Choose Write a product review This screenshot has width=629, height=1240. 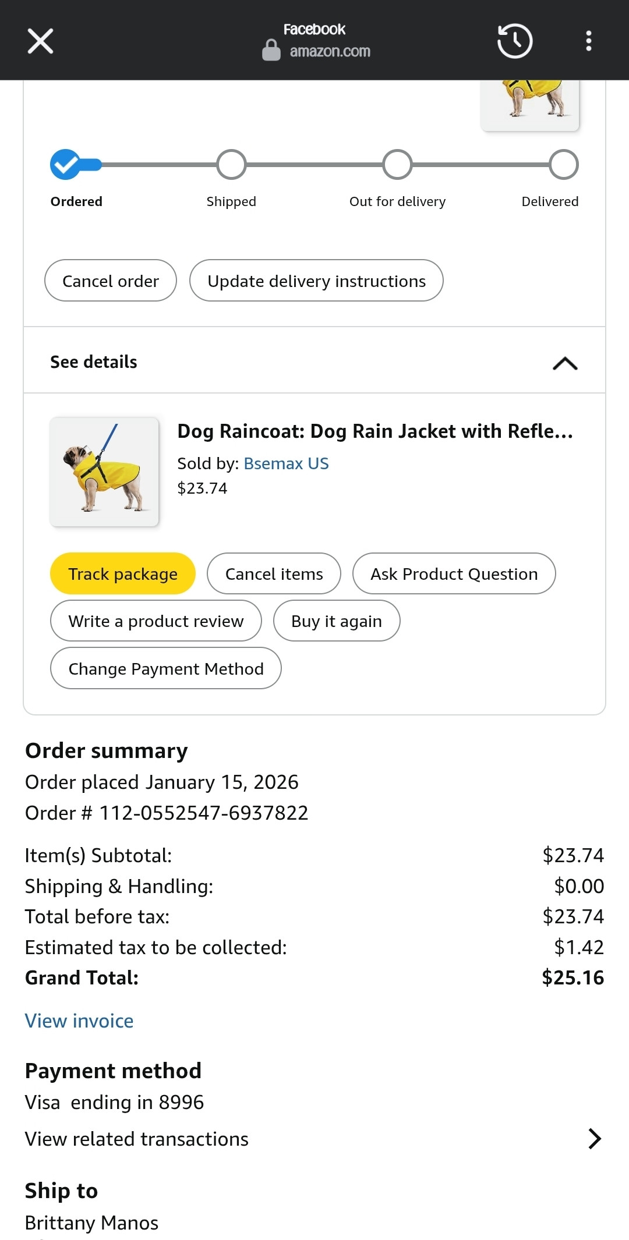point(156,621)
